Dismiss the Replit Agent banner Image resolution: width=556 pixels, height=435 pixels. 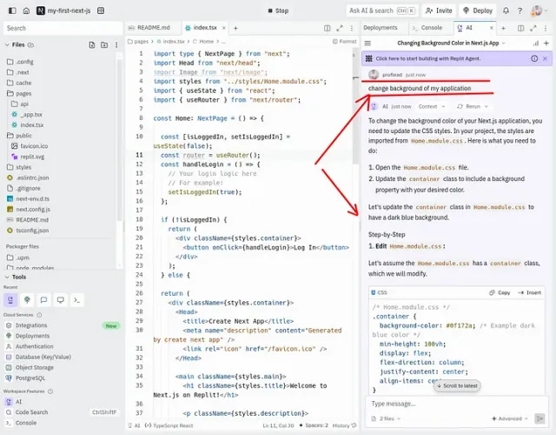545,58
